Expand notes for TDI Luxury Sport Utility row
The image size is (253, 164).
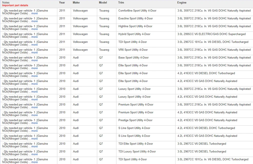(34, 154)
